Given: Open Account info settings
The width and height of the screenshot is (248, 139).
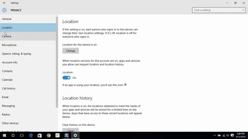Looking at the screenshot, I should [28, 63].
